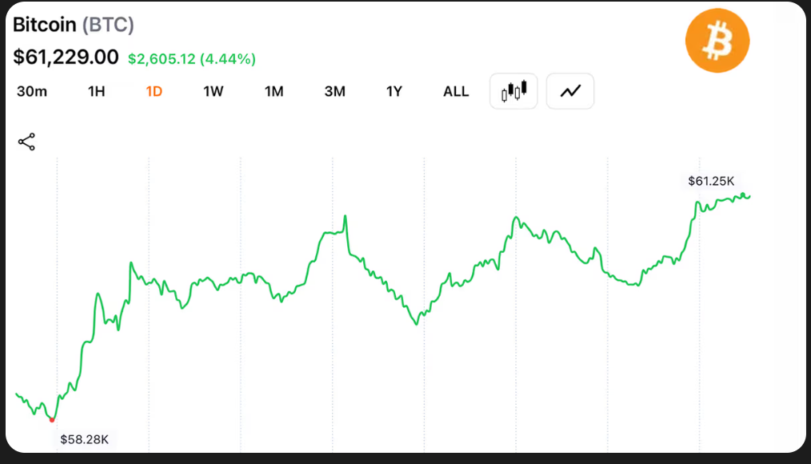
Task: Select the ALL time range
Action: point(456,91)
